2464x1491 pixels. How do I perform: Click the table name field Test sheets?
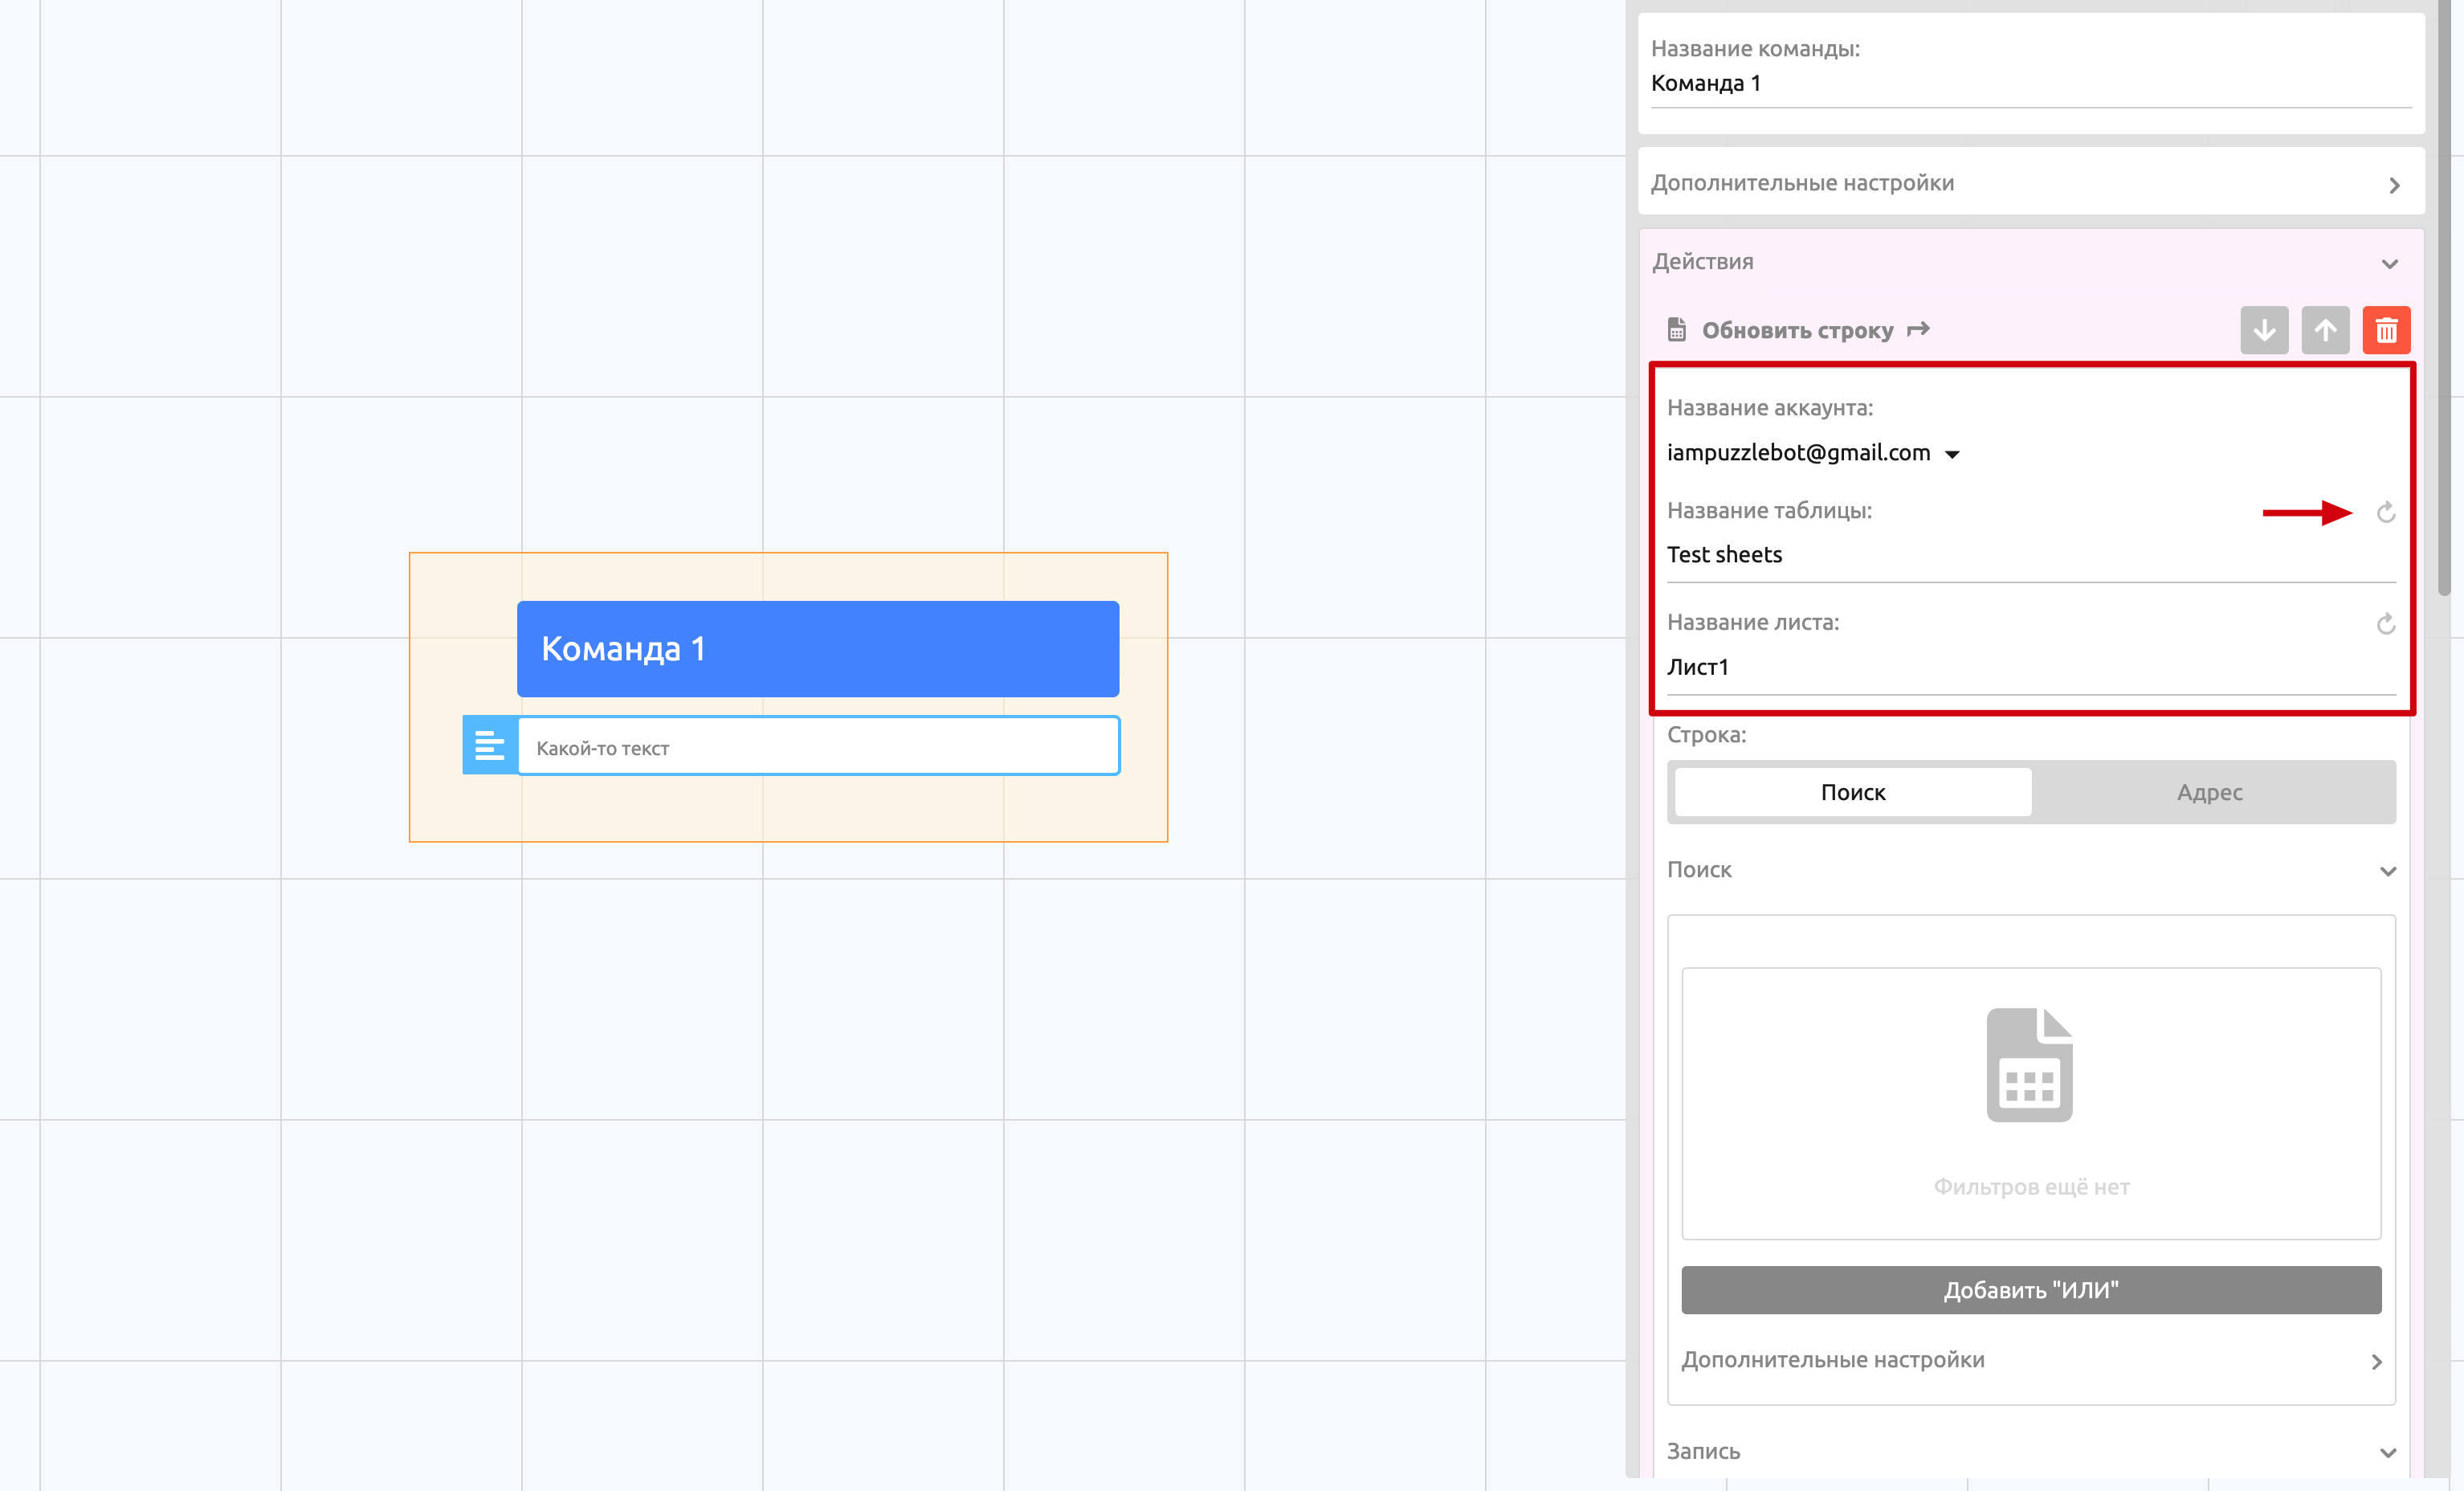click(x=2031, y=555)
